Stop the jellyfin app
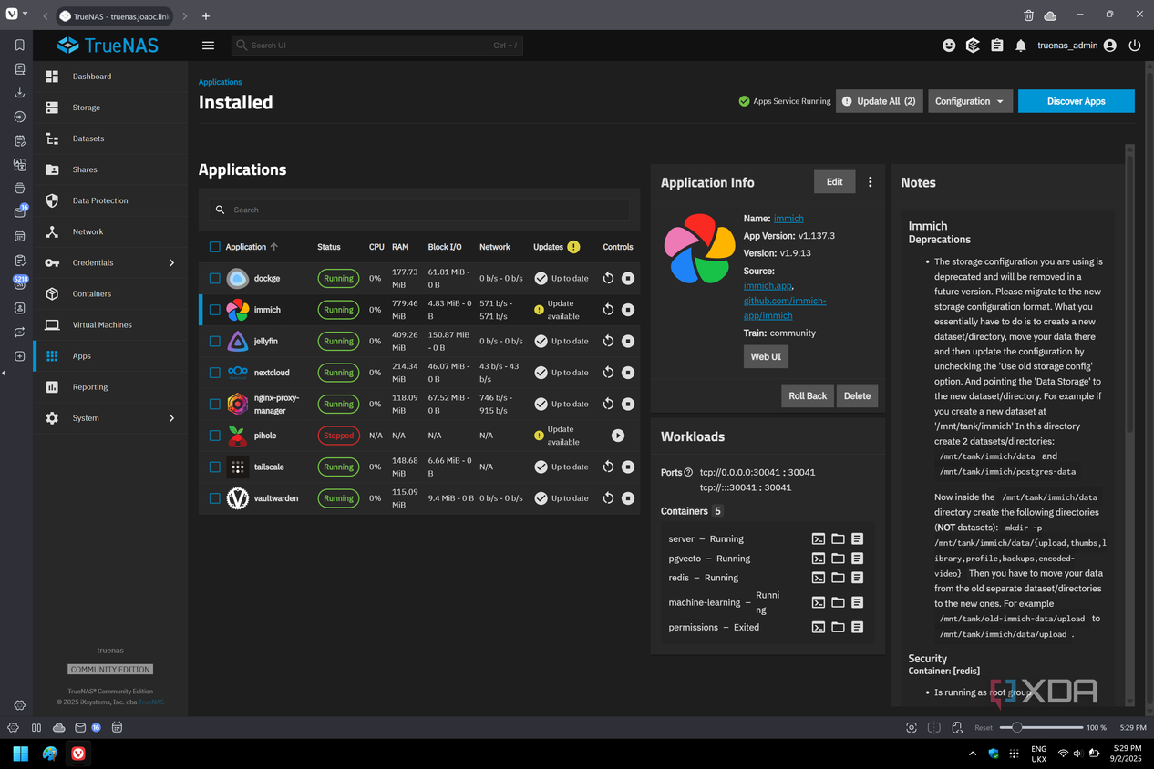The width and height of the screenshot is (1154, 769). pos(628,341)
